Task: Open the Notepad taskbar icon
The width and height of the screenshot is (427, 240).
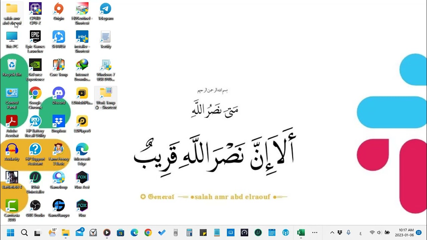Action: click(217, 233)
